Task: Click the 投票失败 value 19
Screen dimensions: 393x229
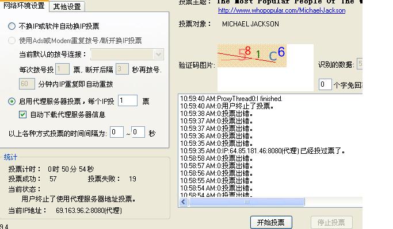Action: pos(132,179)
